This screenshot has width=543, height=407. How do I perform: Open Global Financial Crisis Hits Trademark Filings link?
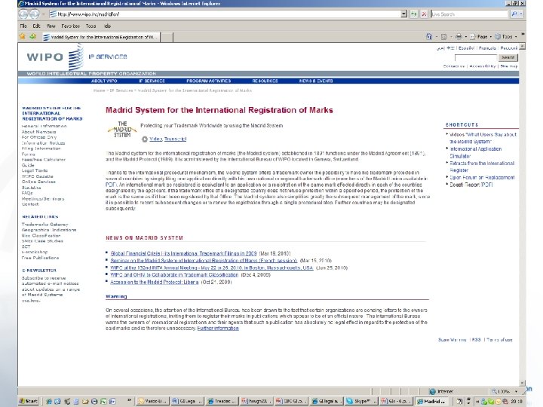point(183,253)
